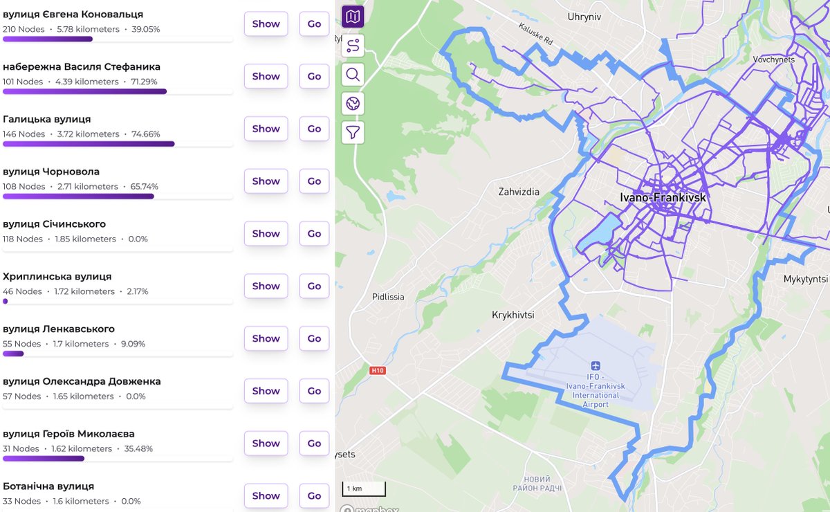Click the H10 road shield marker

point(377,370)
